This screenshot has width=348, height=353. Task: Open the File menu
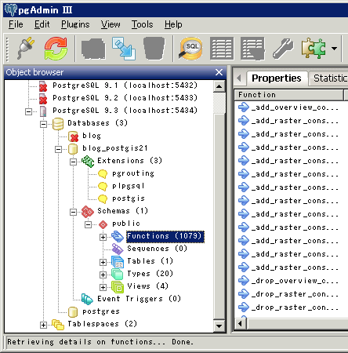point(16,24)
